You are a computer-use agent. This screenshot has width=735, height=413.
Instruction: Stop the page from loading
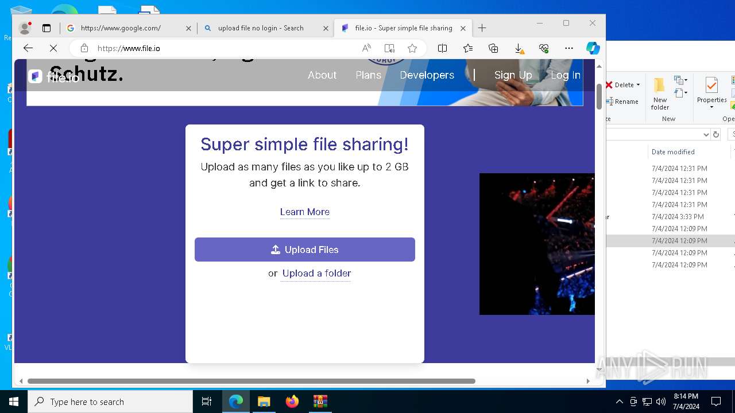coord(53,48)
